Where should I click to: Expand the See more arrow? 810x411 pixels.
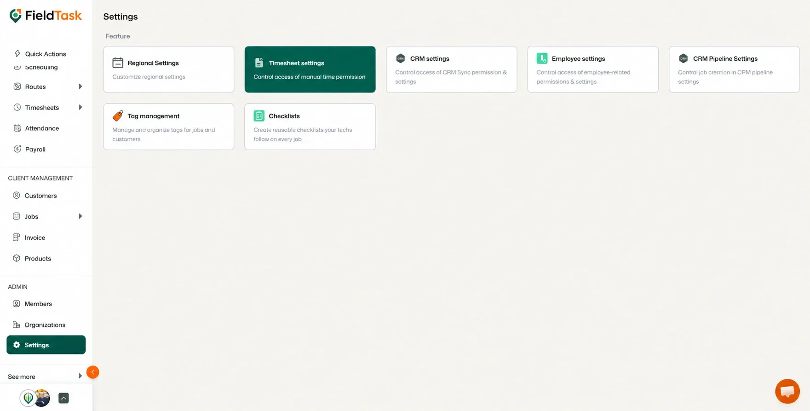click(x=80, y=376)
